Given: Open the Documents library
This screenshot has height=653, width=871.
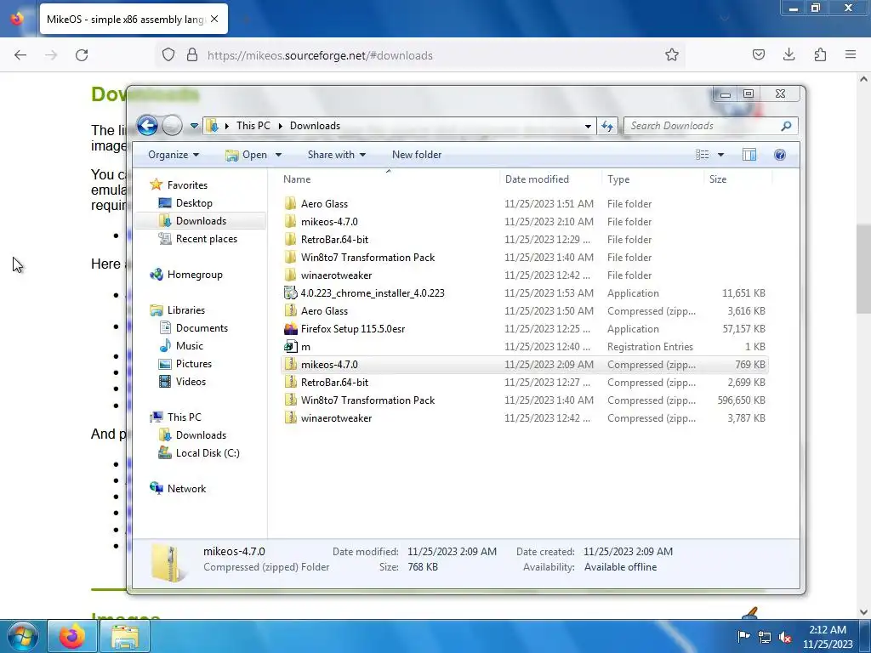Looking at the screenshot, I should 202,328.
